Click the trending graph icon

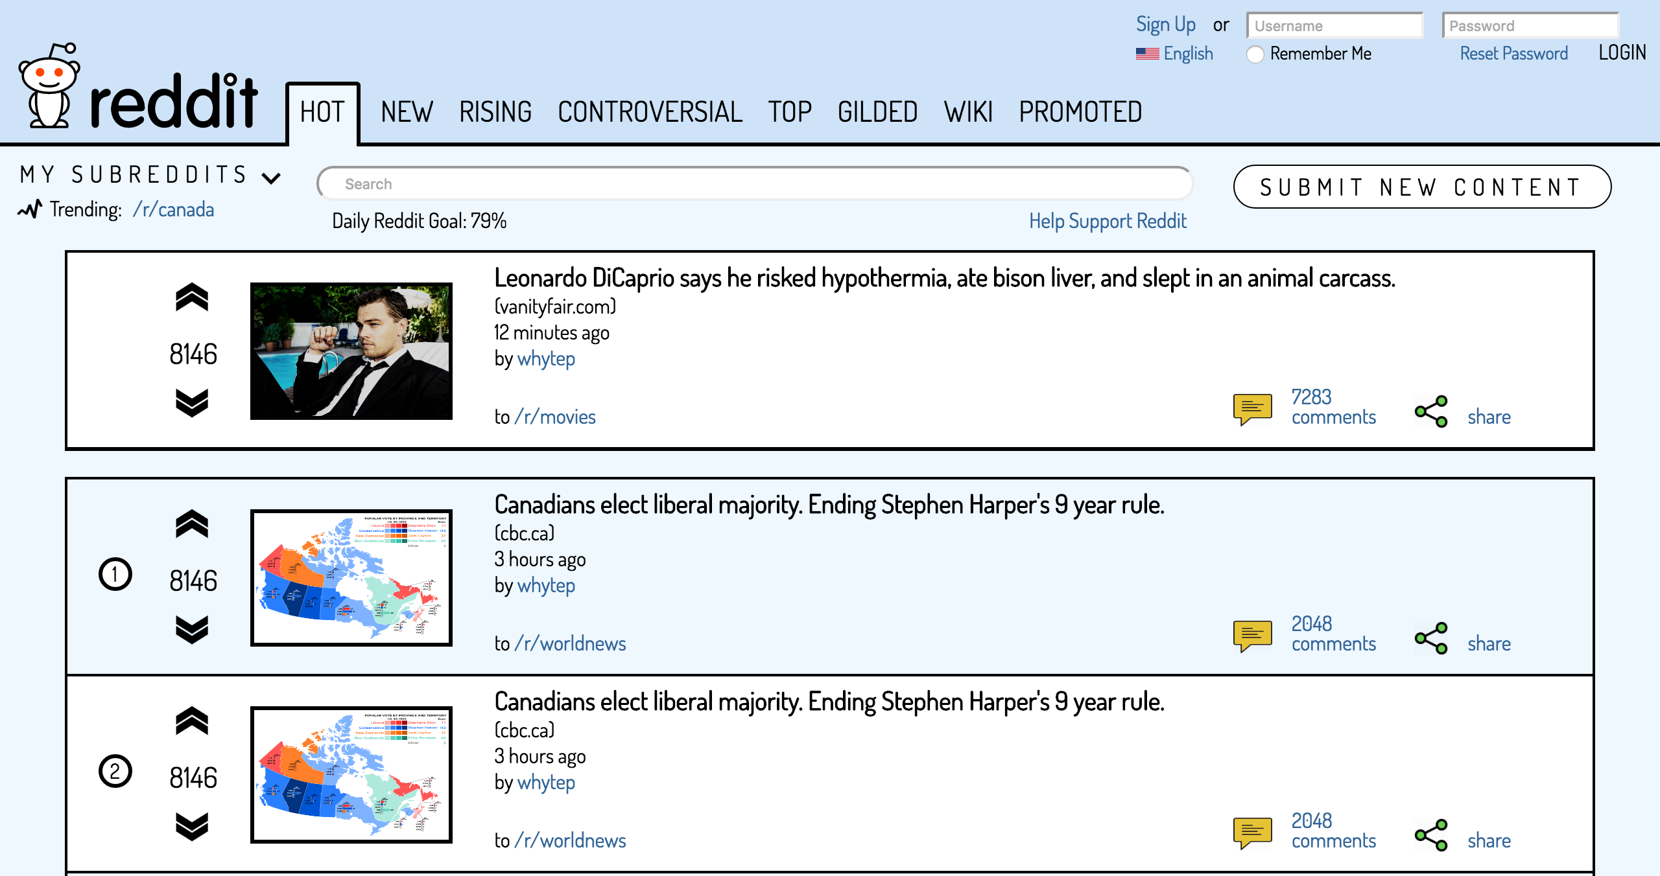(30, 209)
